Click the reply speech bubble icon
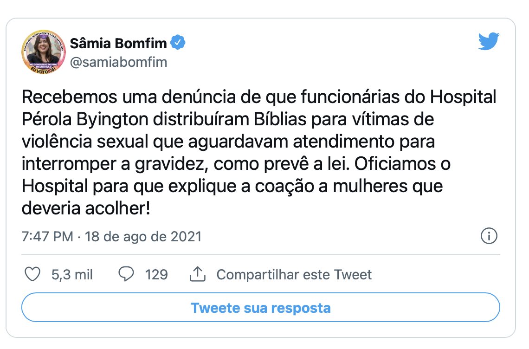Viewport: 529px width, 349px height. click(x=126, y=274)
